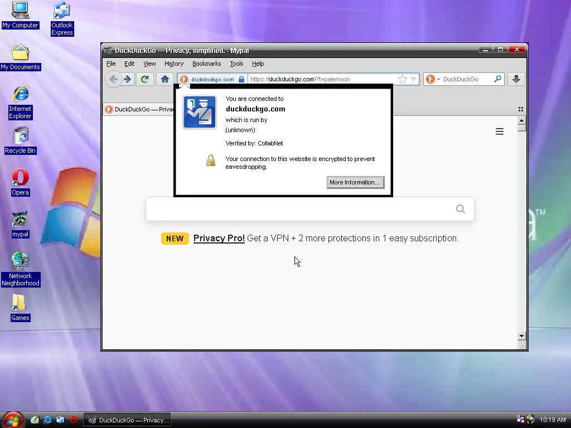Select the Recycle Bin icon
Viewport: 571px width, 428px height.
21,141
